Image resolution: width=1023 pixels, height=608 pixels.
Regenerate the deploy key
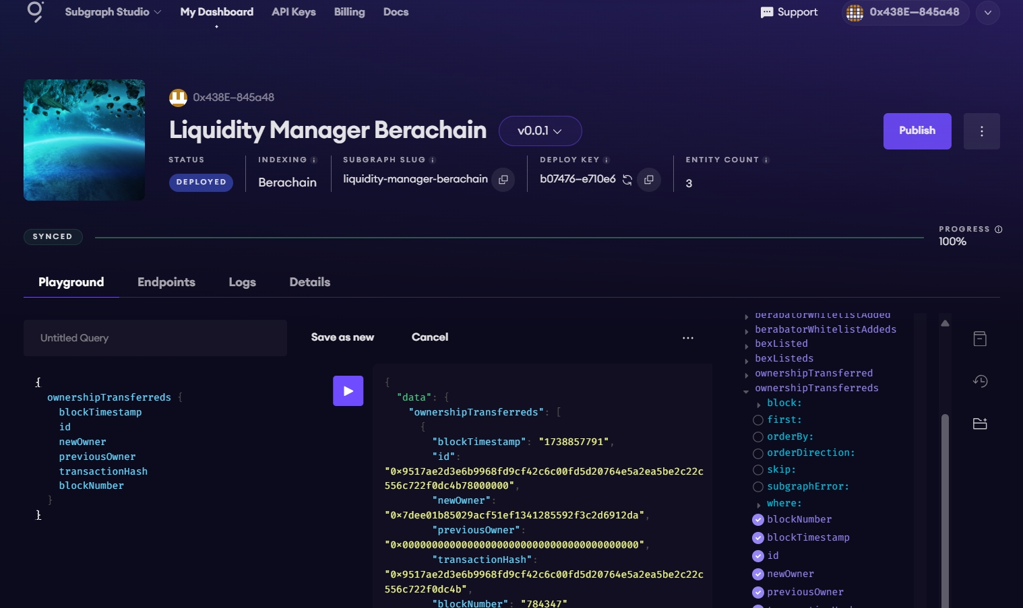(627, 180)
